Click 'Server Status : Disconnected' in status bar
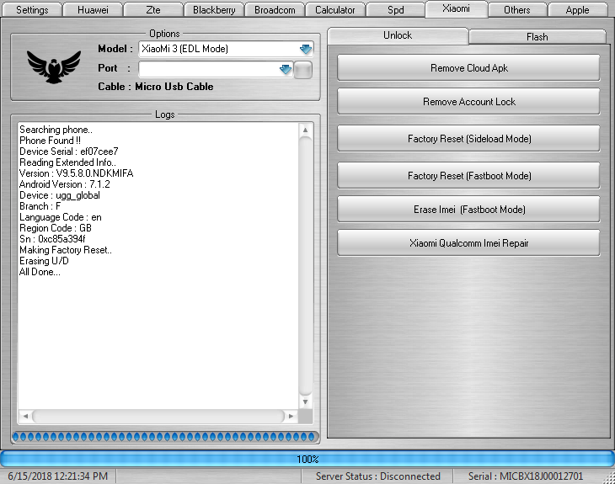 (x=377, y=476)
